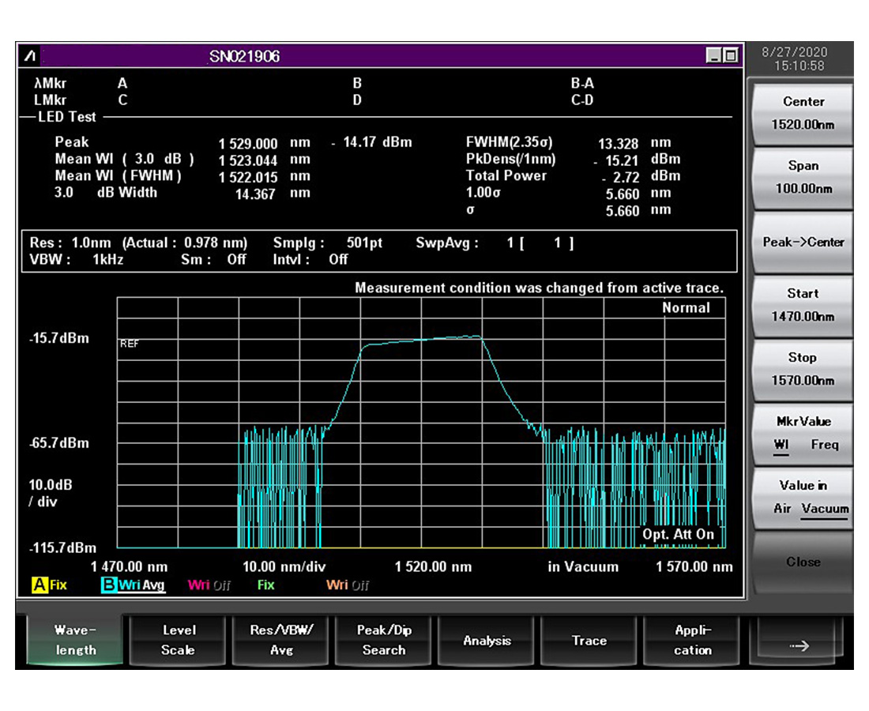Click the REF level marker on graph

coord(130,344)
